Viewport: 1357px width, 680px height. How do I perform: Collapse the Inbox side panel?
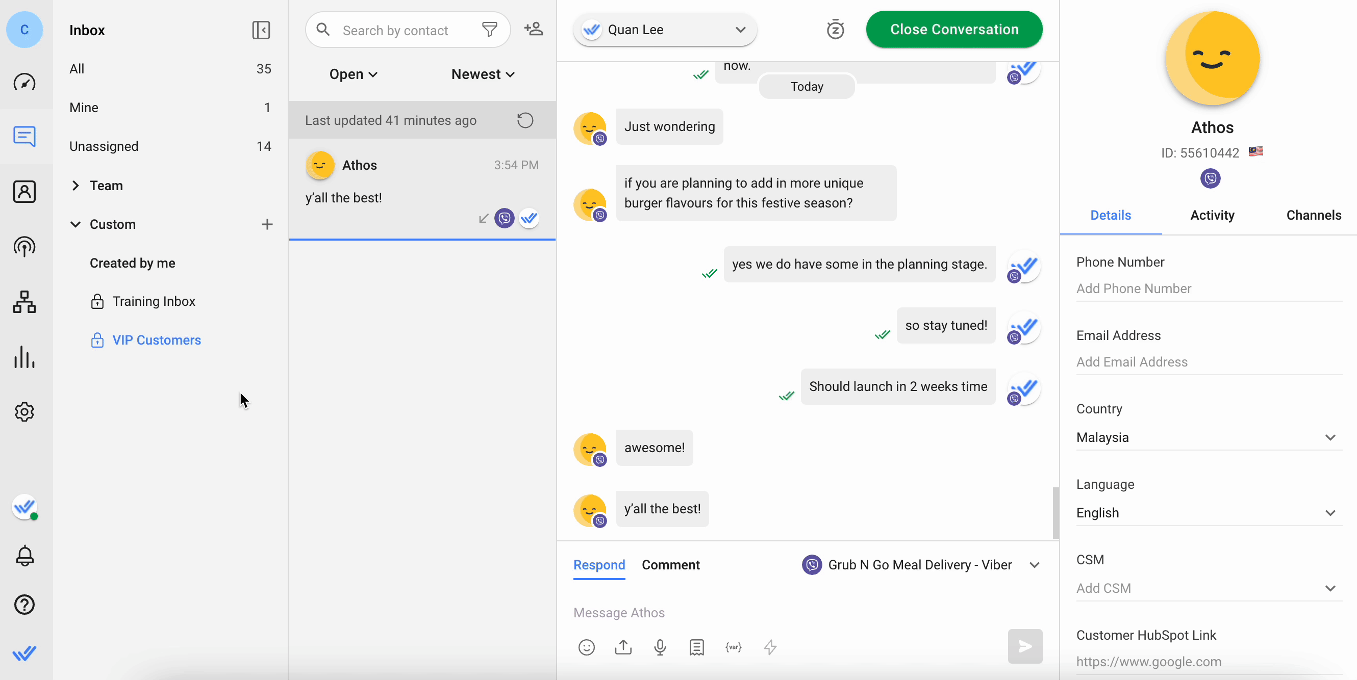coord(261,30)
